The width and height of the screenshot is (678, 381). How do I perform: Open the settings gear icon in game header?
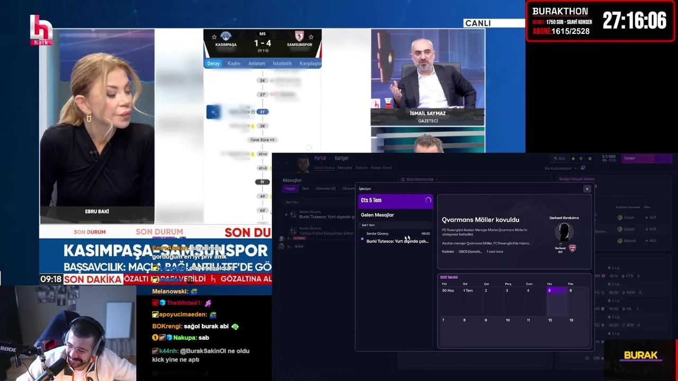coord(590,158)
